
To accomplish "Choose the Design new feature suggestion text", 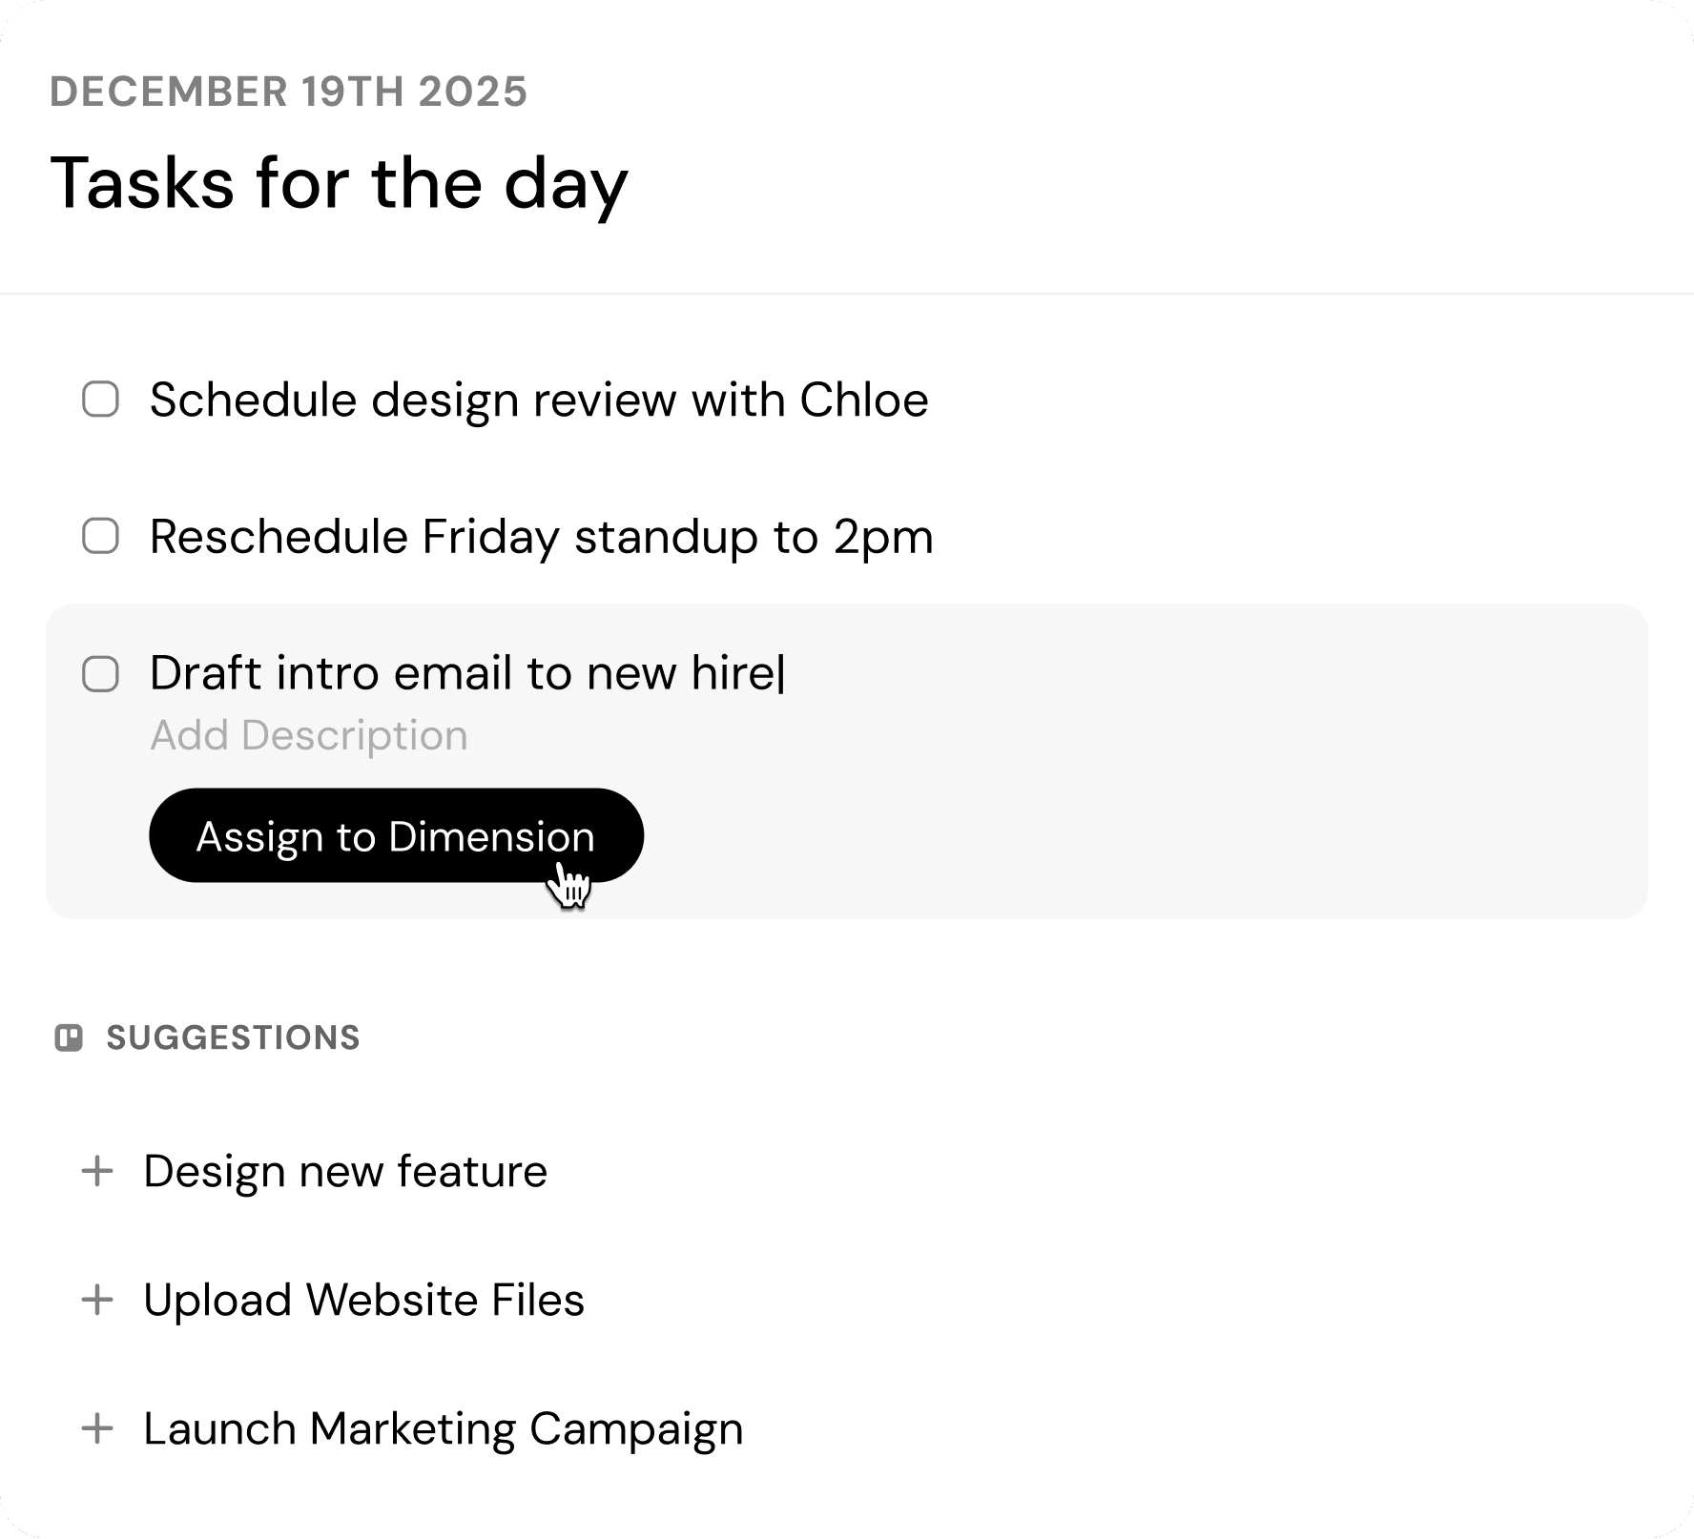I will coord(345,1171).
